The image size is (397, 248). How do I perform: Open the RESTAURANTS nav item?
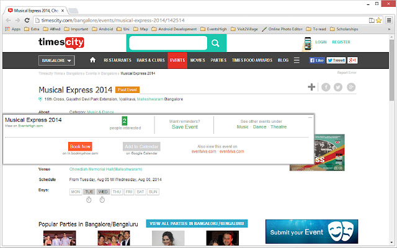click(117, 60)
